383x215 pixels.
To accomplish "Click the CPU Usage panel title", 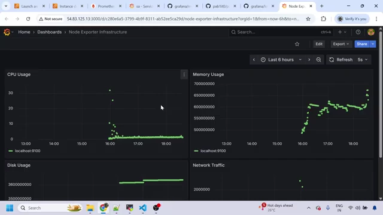I will pyautogui.click(x=19, y=75).
